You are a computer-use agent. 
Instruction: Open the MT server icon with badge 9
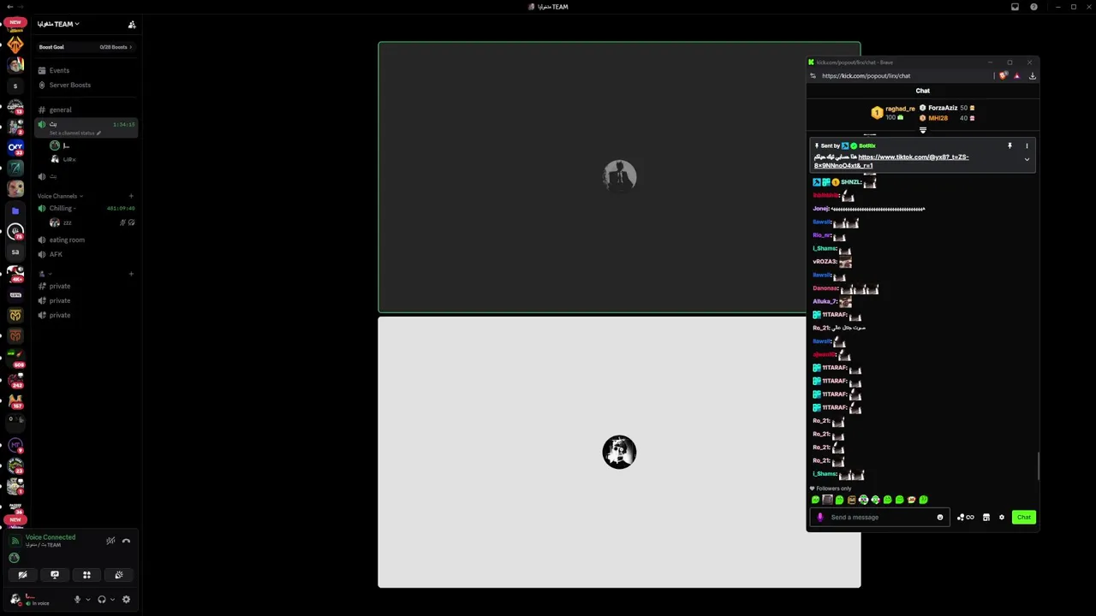coord(15,445)
